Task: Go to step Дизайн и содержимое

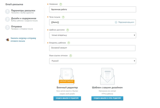Action: click(x=24, y=18)
